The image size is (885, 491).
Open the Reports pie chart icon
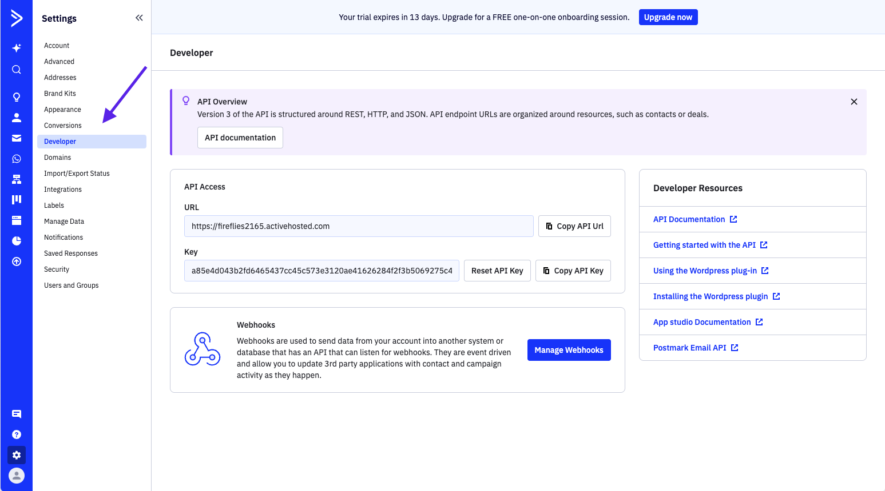pos(17,241)
